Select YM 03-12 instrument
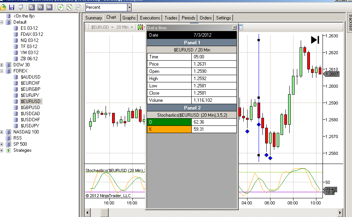 pyautogui.click(x=29, y=53)
